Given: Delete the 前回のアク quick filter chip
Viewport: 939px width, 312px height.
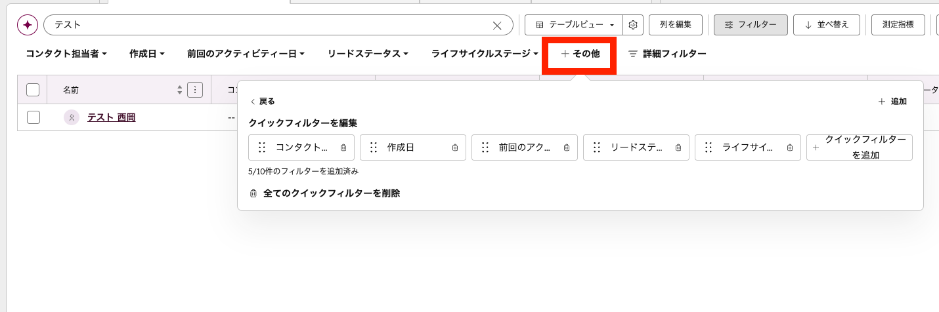Looking at the screenshot, I should [567, 147].
